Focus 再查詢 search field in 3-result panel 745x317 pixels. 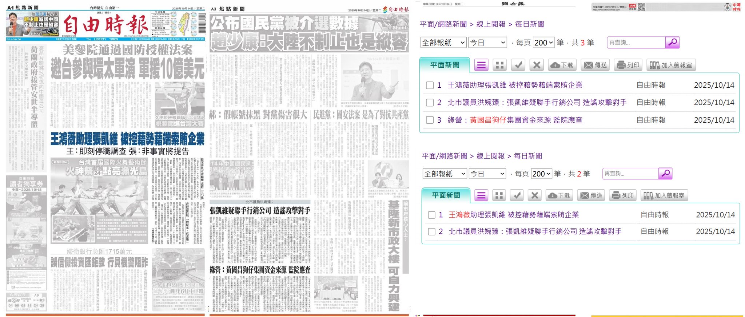click(x=636, y=43)
